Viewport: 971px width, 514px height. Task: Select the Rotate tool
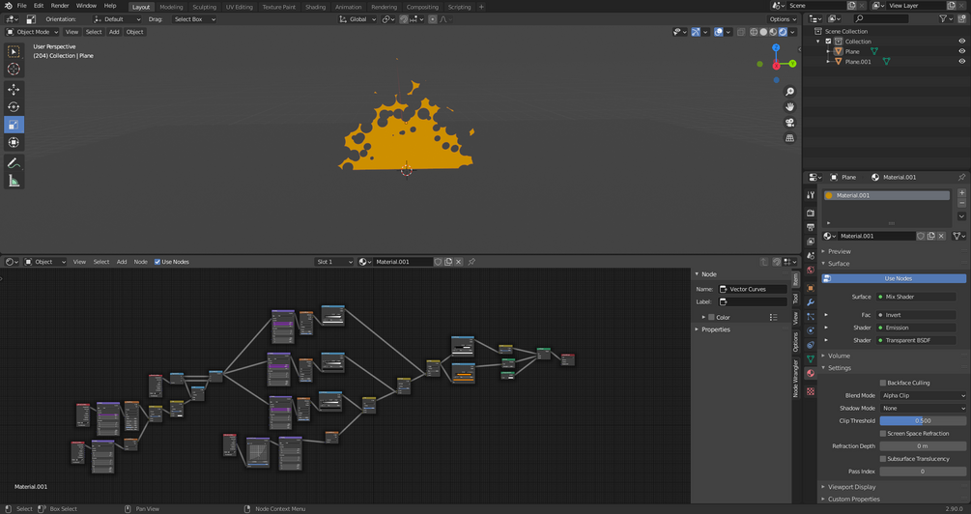coord(14,107)
